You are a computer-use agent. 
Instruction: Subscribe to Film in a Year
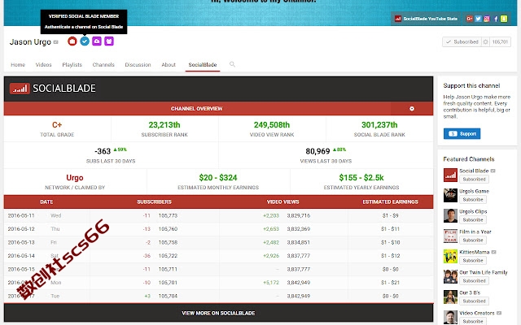tap(473, 240)
